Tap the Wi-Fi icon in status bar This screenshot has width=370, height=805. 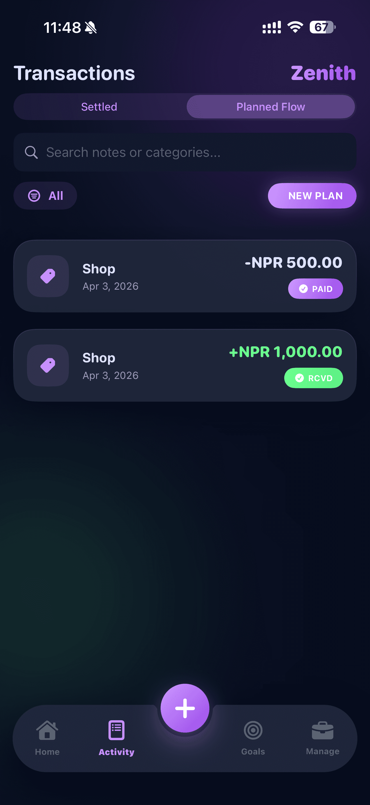point(295,28)
